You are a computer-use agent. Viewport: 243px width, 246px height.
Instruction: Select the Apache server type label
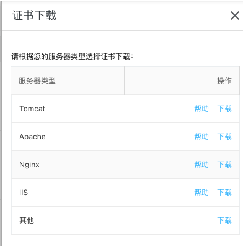click(32, 137)
